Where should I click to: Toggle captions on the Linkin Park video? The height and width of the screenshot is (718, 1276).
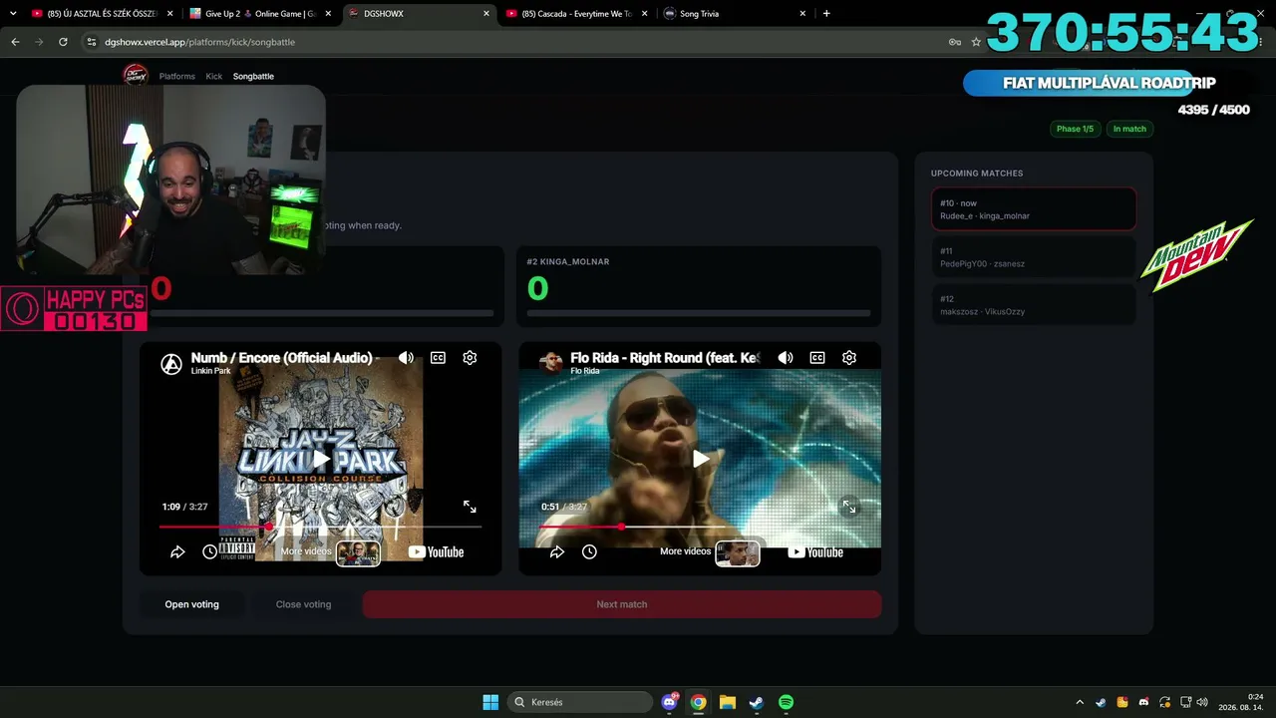[438, 358]
